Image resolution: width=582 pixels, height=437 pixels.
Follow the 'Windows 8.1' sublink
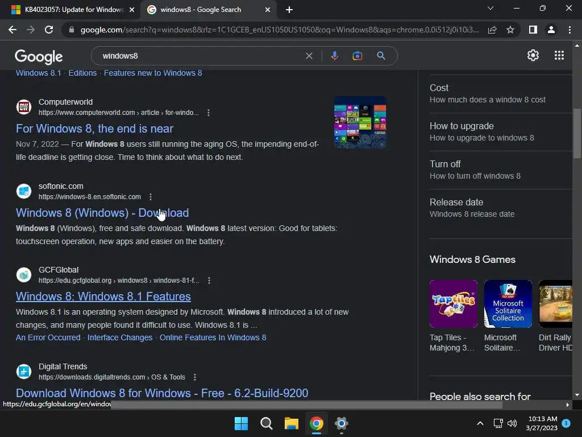(x=38, y=73)
